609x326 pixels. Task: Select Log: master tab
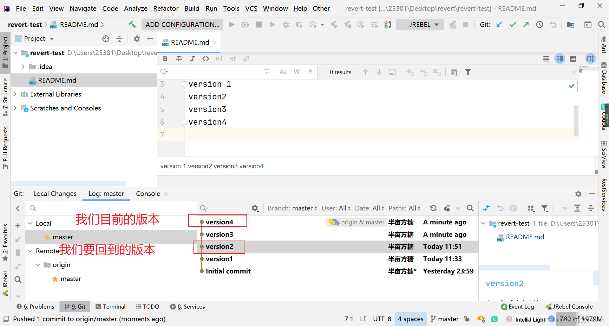coord(106,193)
